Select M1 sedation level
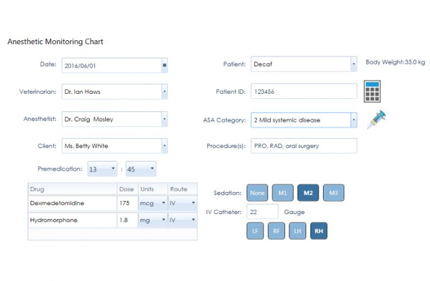 (x=282, y=193)
